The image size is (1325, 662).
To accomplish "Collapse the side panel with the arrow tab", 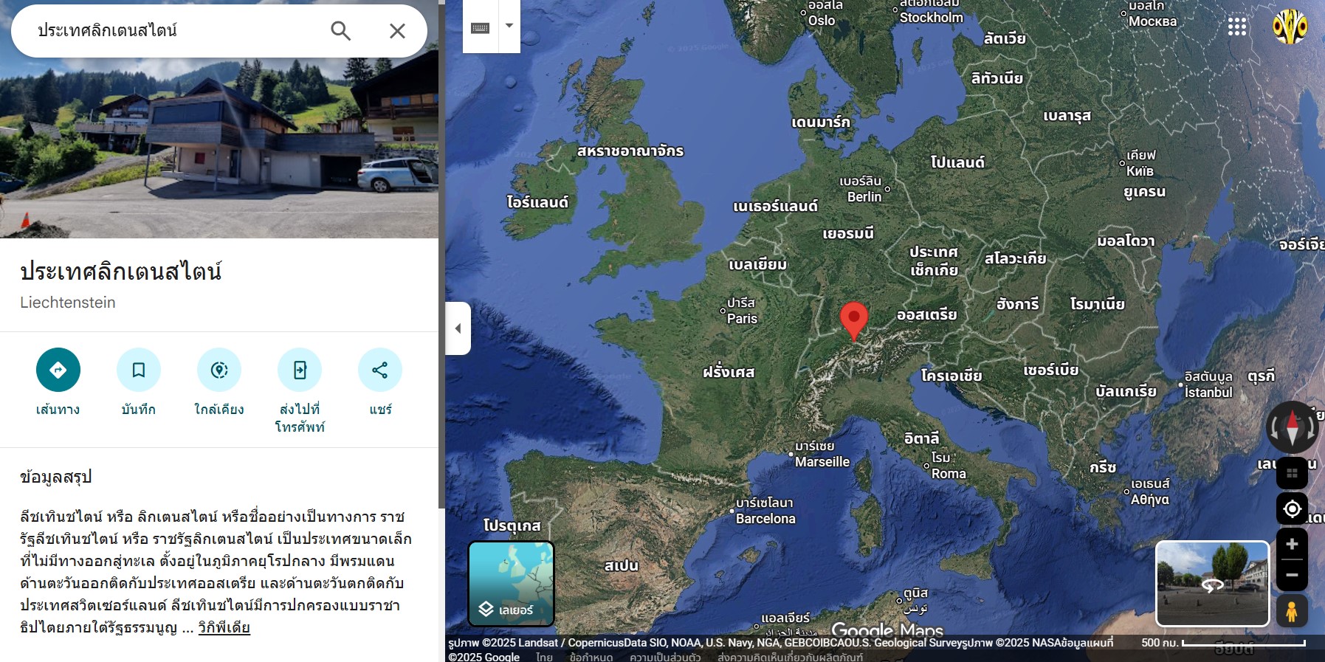I will click(458, 328).
